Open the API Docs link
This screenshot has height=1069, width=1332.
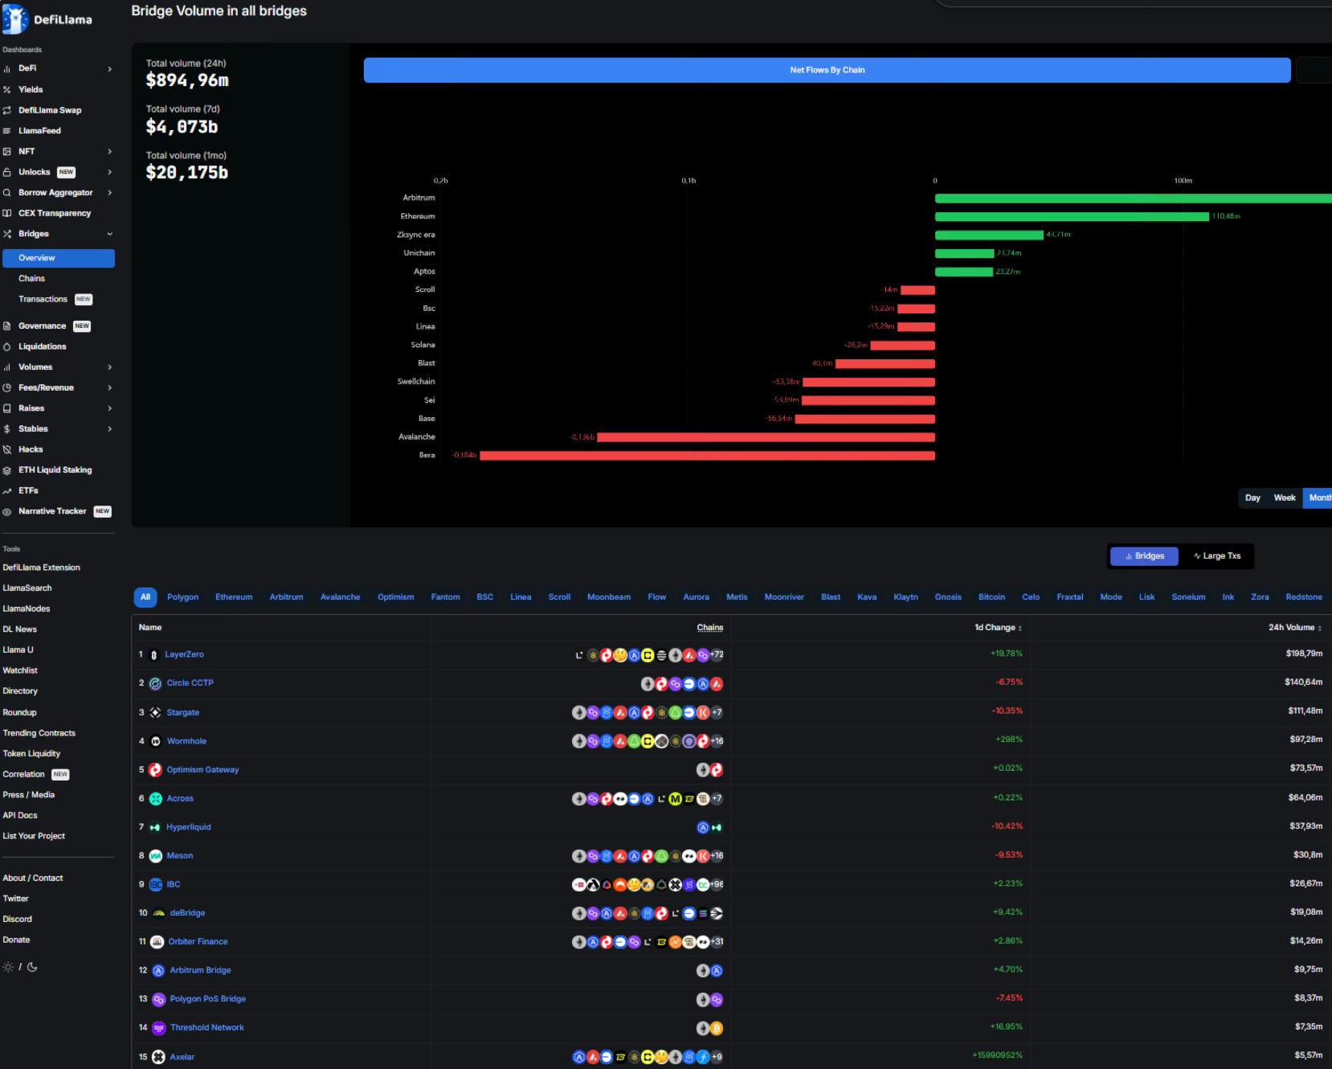(20, 816)
